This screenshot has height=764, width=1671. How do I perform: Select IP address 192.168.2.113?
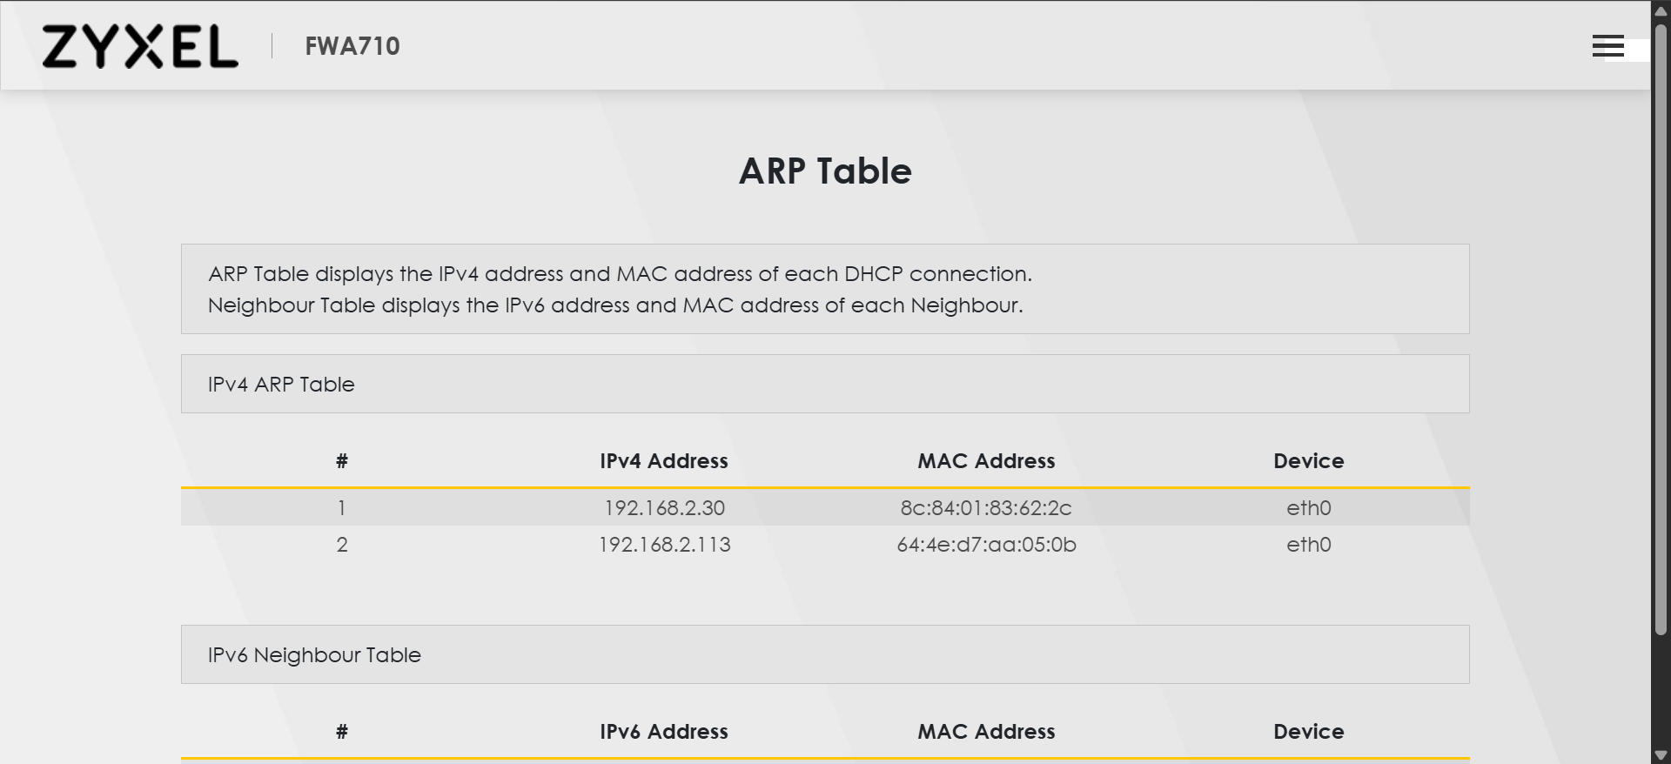pos(664,545)
